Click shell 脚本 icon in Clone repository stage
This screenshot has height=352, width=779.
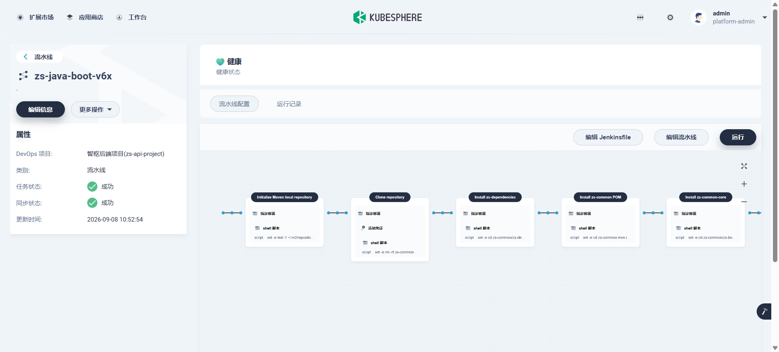pos(365,243)
